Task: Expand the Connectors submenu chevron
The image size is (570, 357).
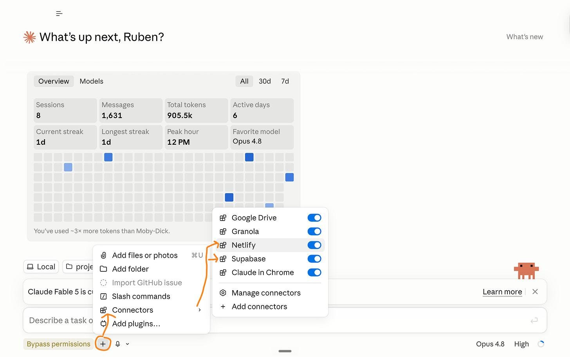Action: coord(200,310)
